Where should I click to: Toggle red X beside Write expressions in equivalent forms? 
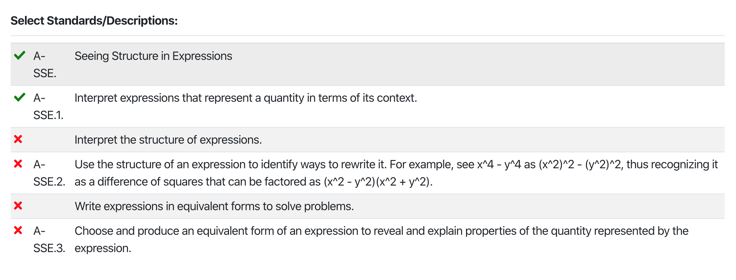point(18,206)
